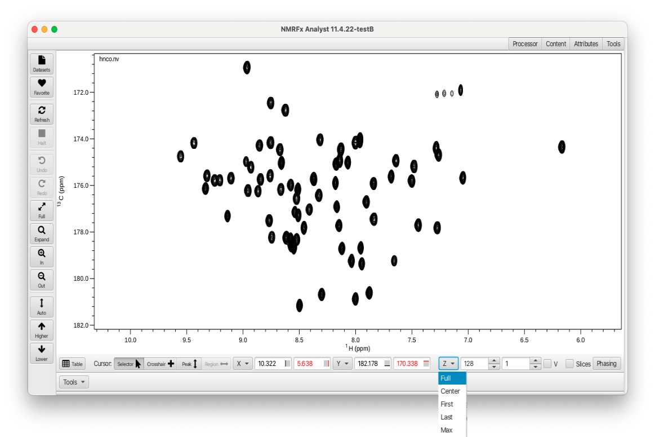Toggle the V checkbox
Screen dimensions: 655x437
pos(547,364)
